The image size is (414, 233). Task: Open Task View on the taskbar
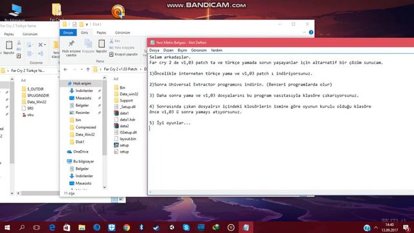pos(37,227)
